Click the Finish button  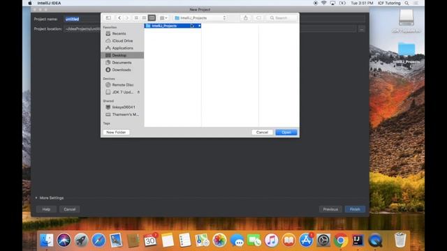(x=355, y=209)
